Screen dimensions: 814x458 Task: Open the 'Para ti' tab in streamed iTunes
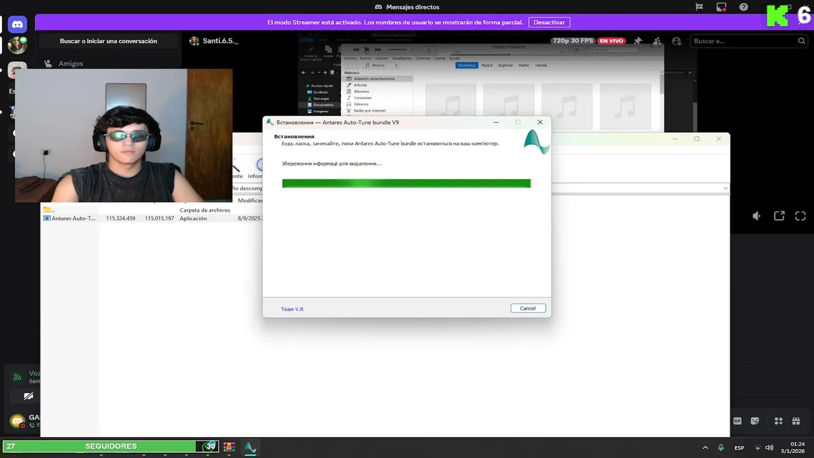(x=486, y=65)
